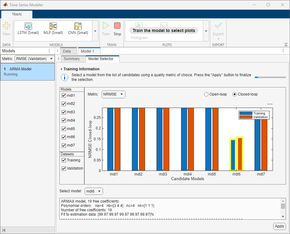Click the information icon in Training Information
This screenshot has width=290, height=234.
pyautogui.click(x=64, y=77)
